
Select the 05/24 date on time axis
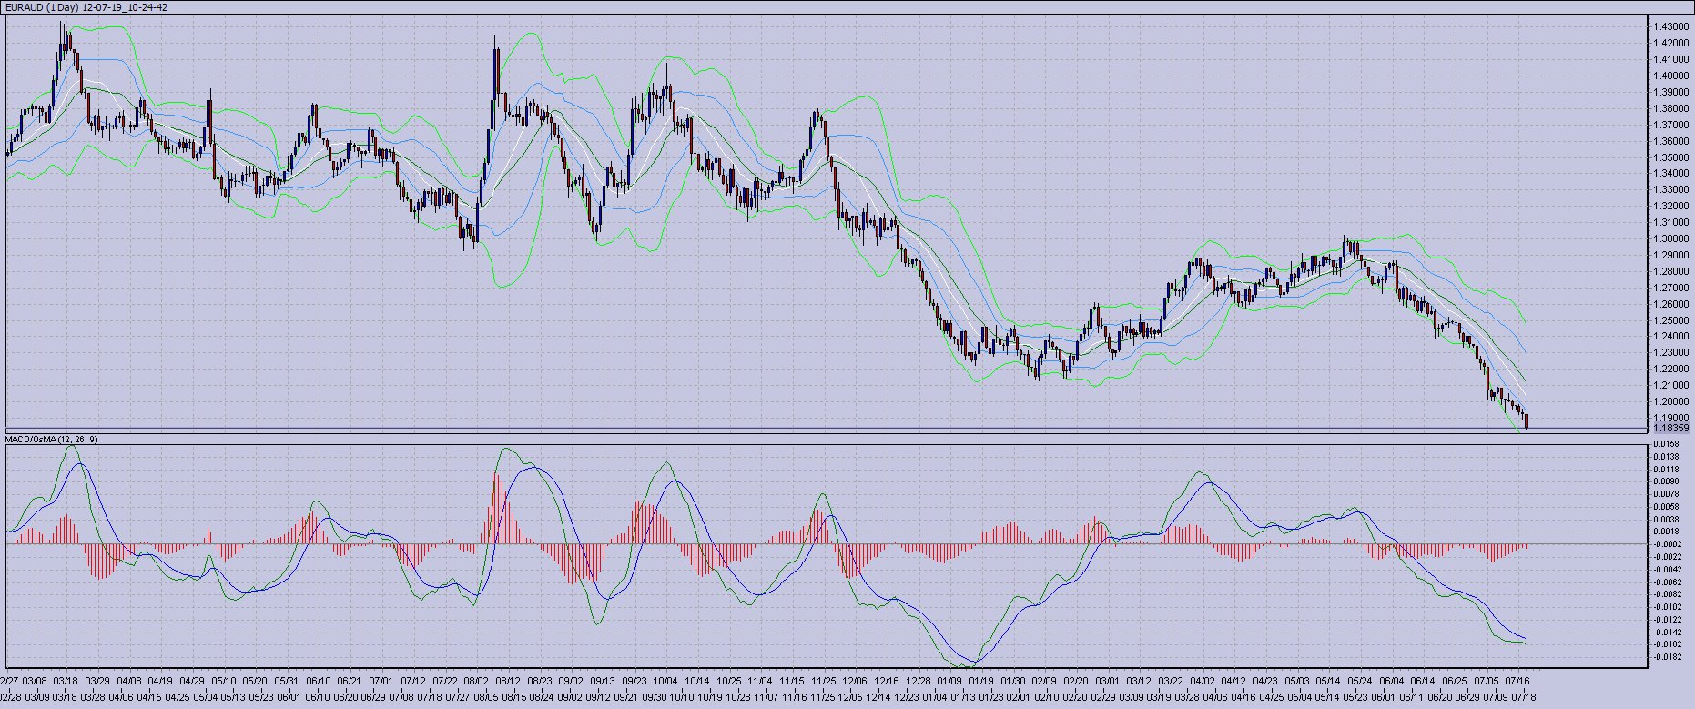(x=1360, y=681)
